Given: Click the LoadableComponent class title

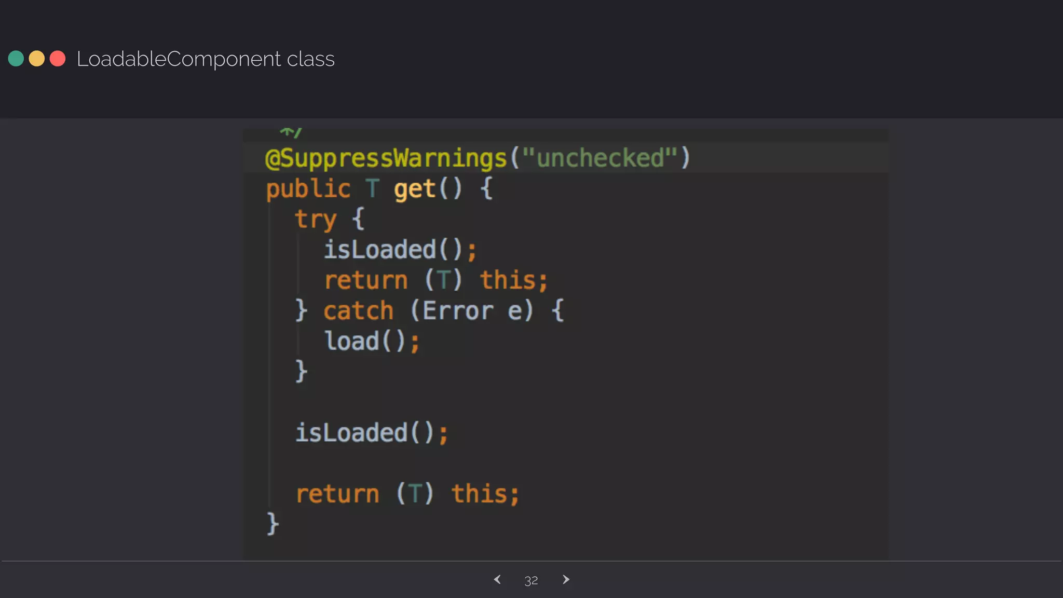Looking at the screenshot, I should (x=206, y=59).
